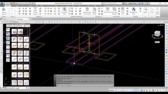The height and width of the screenshot is (94, 168).
Task: Open the Advance Steel Tool Palette
Action: [87, 11]
